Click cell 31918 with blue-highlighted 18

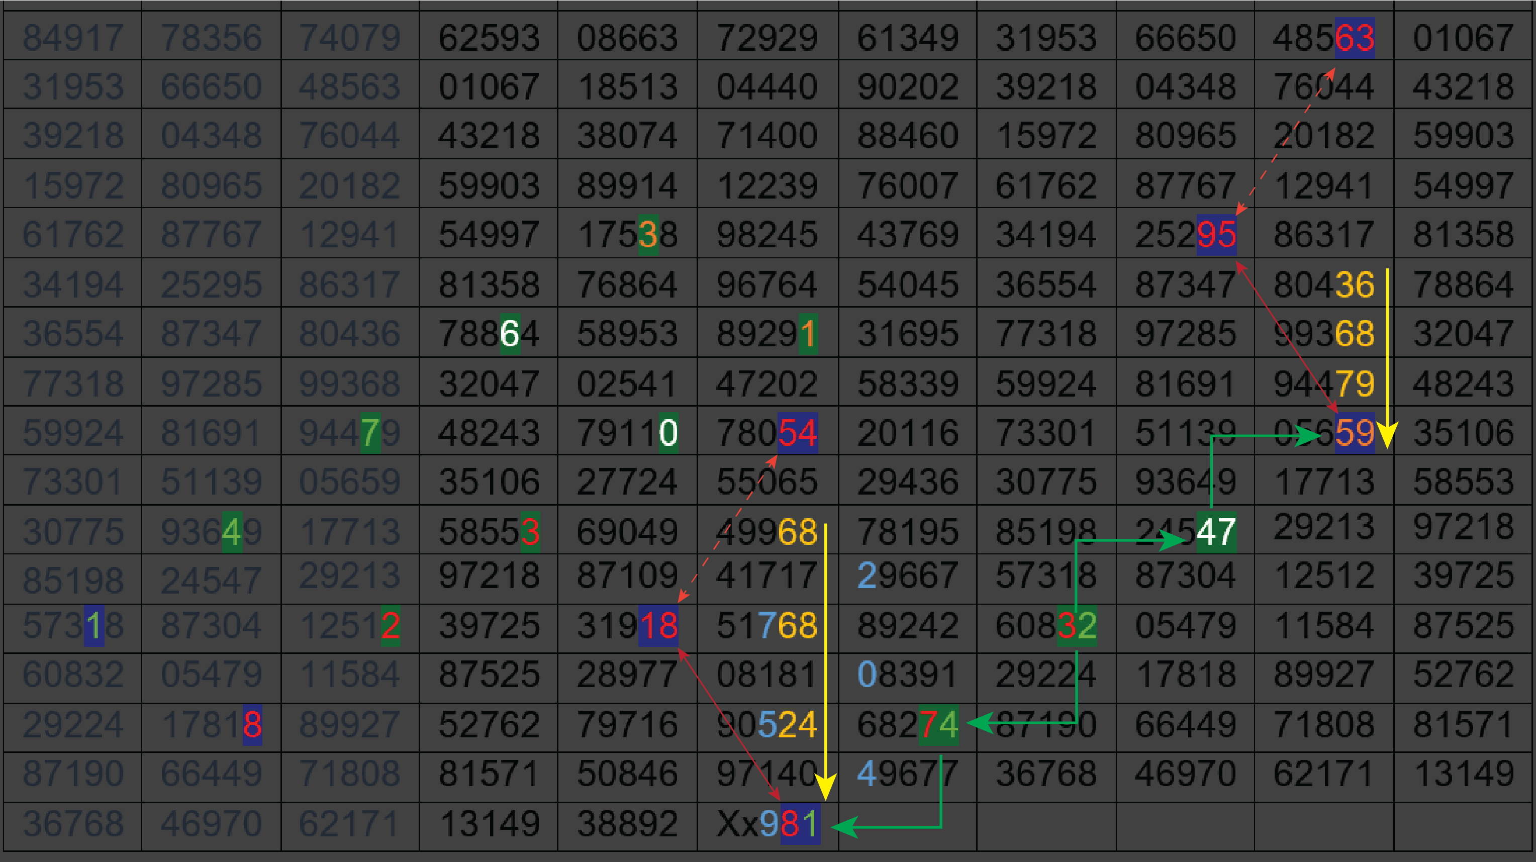[627, 625]
